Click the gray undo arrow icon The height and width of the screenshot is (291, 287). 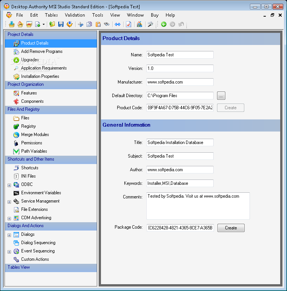click(181, 24)
